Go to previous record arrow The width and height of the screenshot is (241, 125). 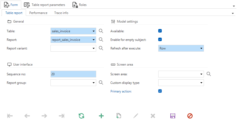pyautogui.click(x=27, y=116)
